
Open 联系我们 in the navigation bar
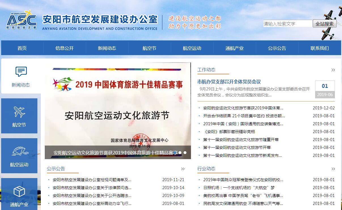320,48
